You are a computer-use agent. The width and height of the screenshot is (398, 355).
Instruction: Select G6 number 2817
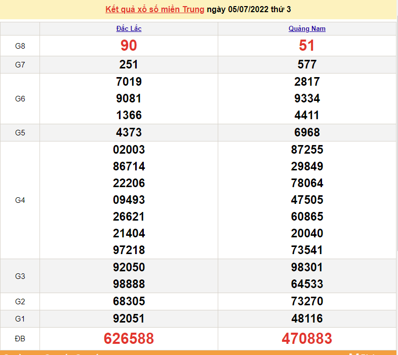307,82
